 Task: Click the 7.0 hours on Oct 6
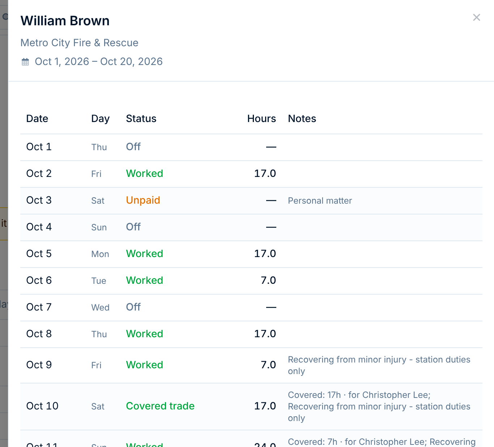click(268, 280)
